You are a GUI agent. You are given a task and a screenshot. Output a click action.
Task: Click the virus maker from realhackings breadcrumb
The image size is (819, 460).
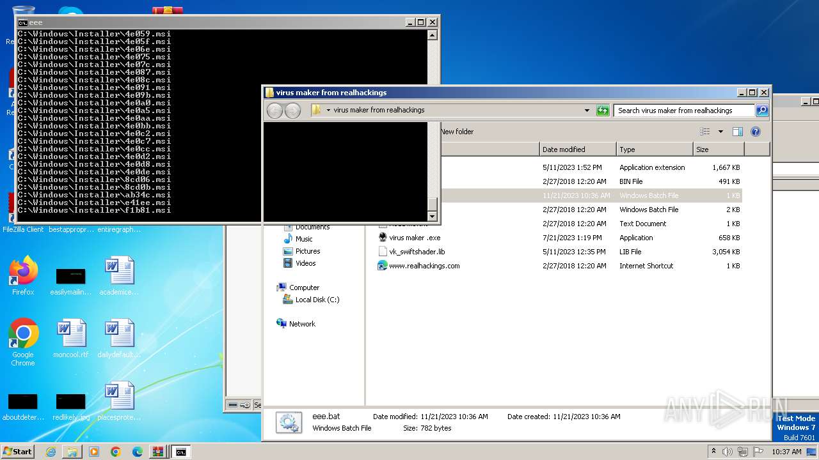click(379, 110)
